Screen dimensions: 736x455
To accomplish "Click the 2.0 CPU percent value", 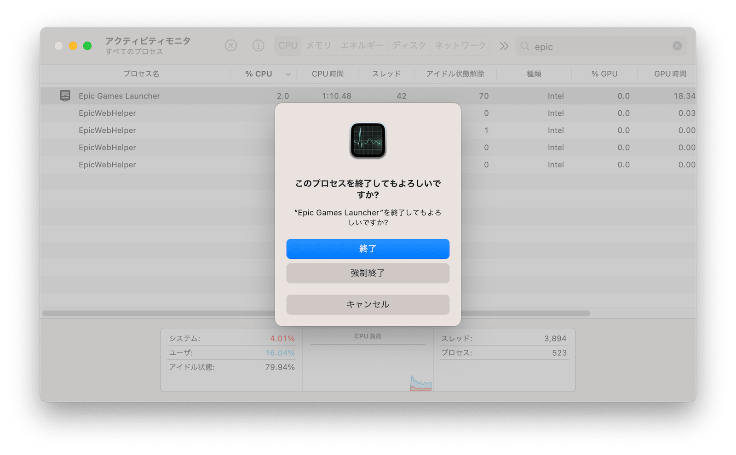I will [x=283, y=96].
